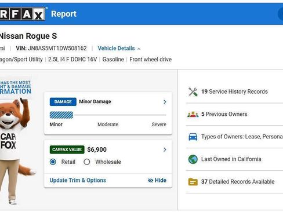Click the Car Fox mascot image
Viewport: 283px width, 212px height.
(16, 151)
